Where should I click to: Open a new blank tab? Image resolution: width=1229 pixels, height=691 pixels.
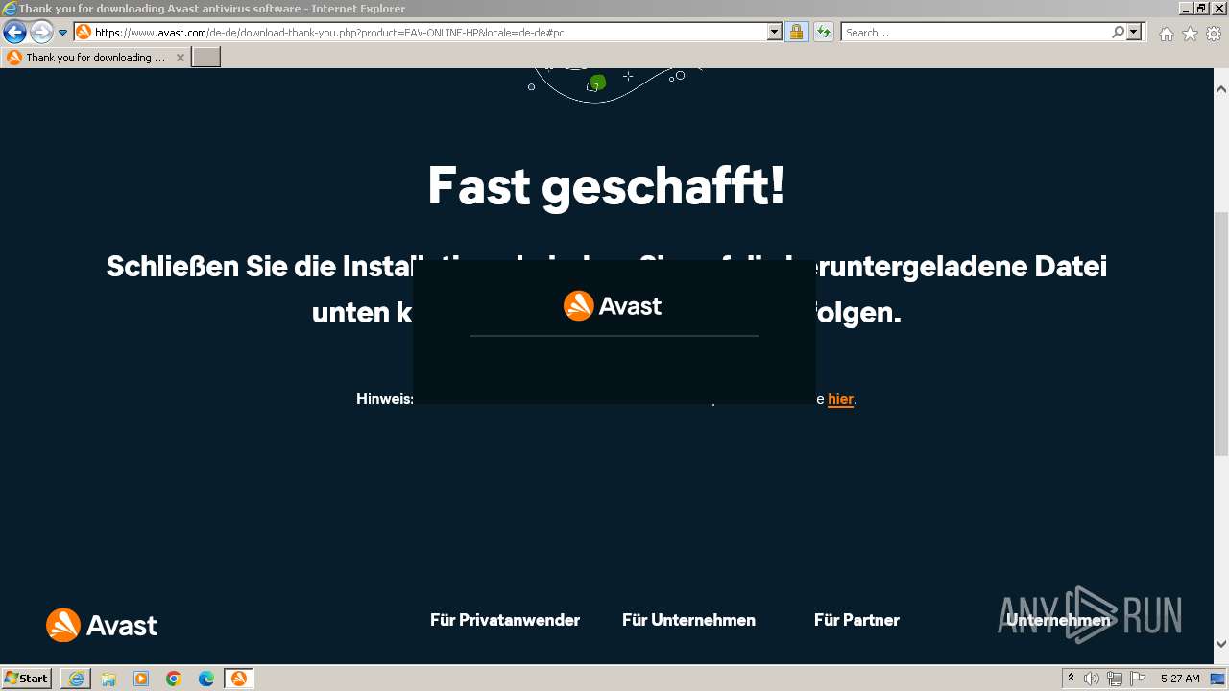(x=206, y=58)
